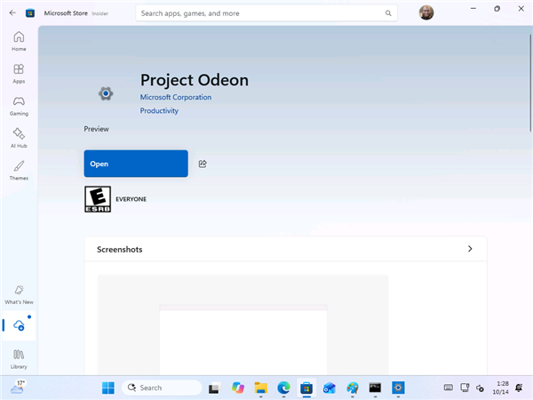Viewport: 533px width, 400px height.
Task: Expand the Screenshots section chevron
Action: (x=470, y=249)
